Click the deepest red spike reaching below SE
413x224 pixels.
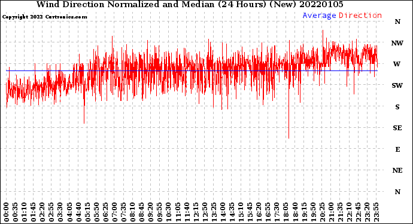pyautogui.click(x=289, y=113)
